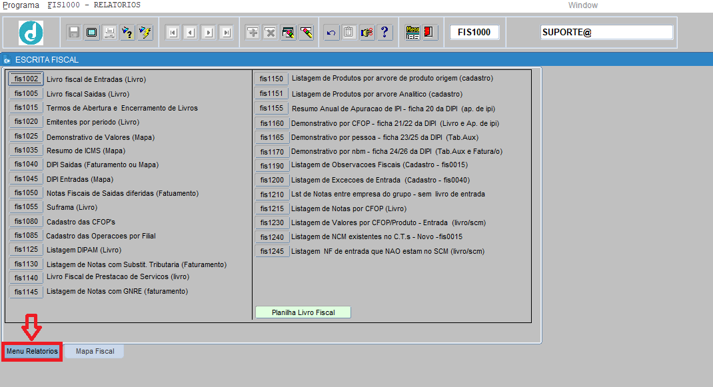
Task: Click the flashlight question-mark query icon
Action: click(x=127, y=32)
